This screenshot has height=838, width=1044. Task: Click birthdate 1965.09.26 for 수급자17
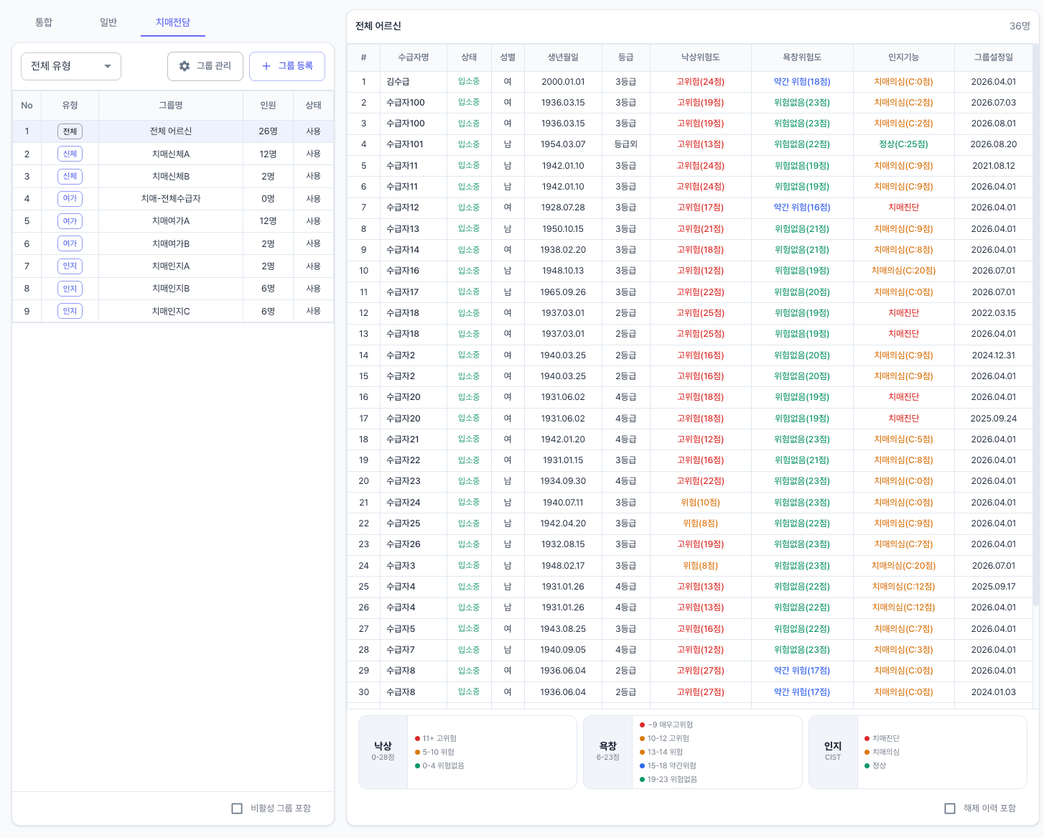point(563,292)
